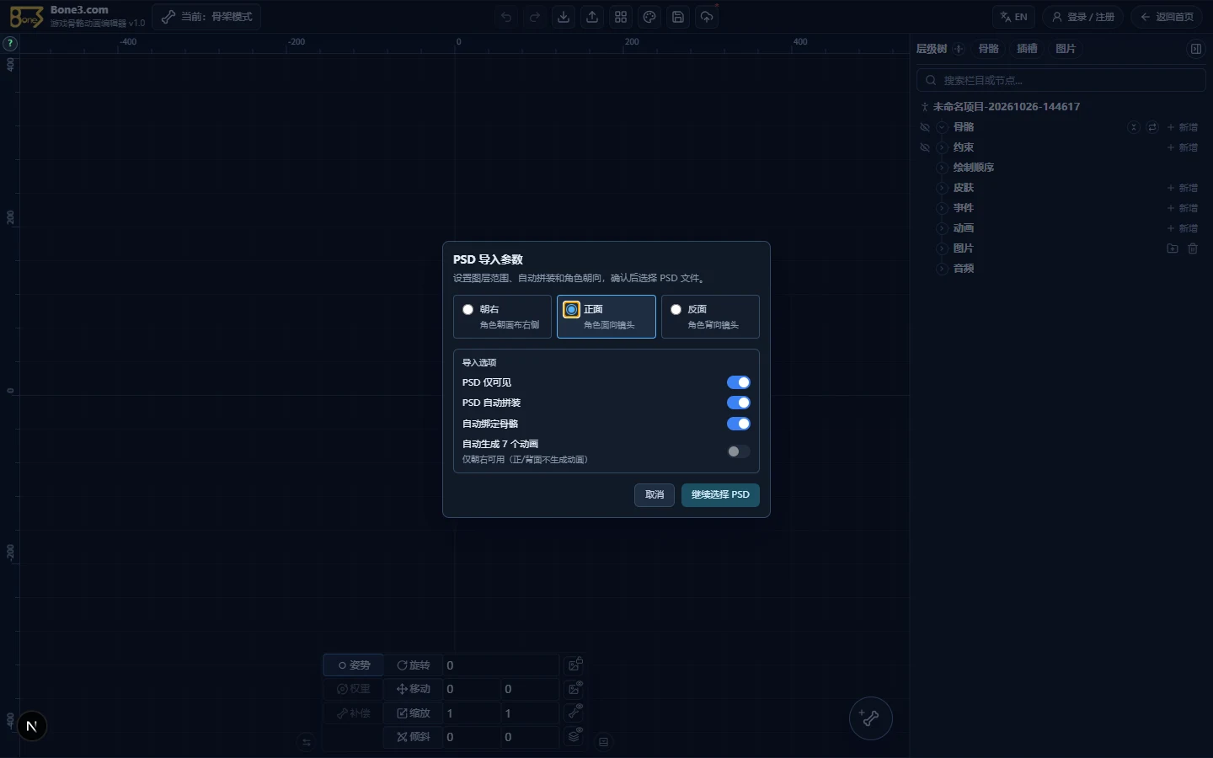Click the add image folder icon in 图片 row

coord(1172,248)
